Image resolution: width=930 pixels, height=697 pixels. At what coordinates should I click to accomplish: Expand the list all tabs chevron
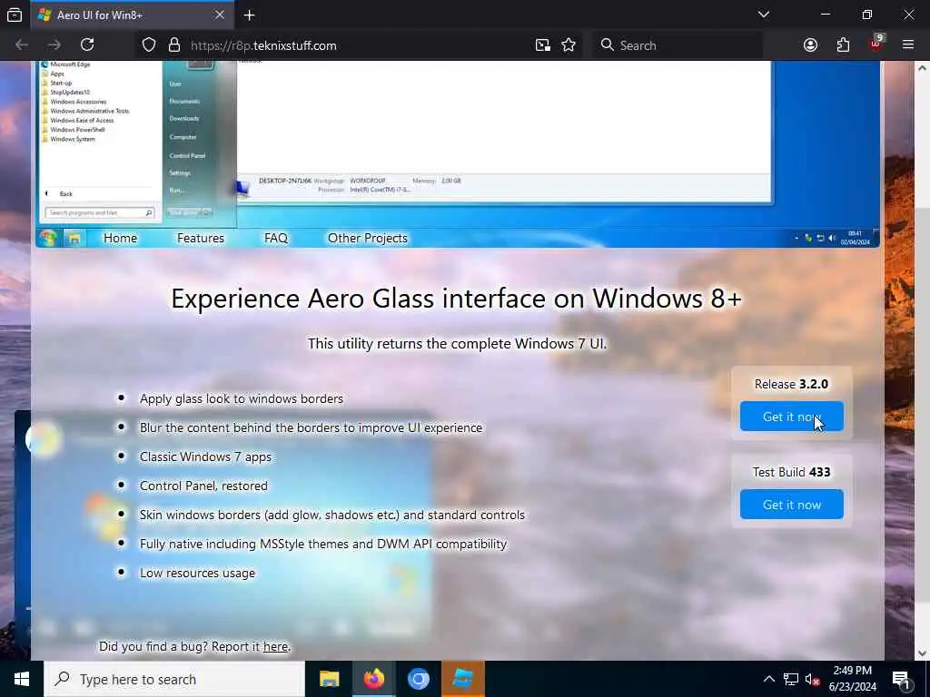763,15
